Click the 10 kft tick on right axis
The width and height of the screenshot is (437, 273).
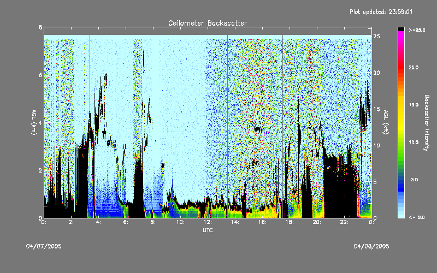point(376,145)
